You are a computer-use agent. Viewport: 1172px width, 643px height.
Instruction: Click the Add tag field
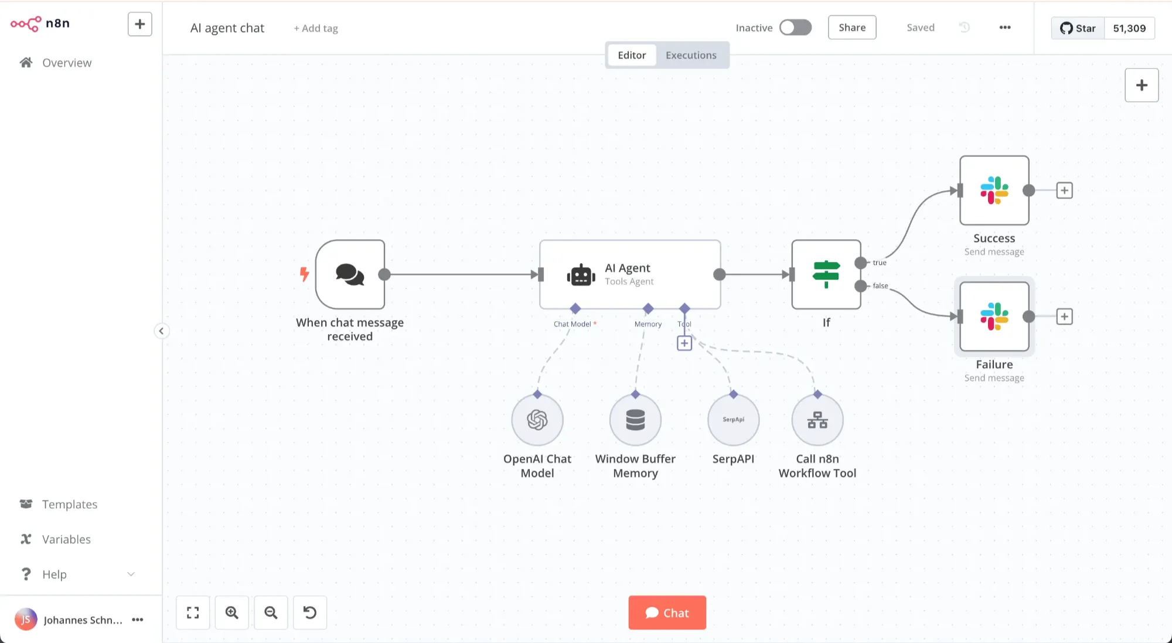coord(316,28)
